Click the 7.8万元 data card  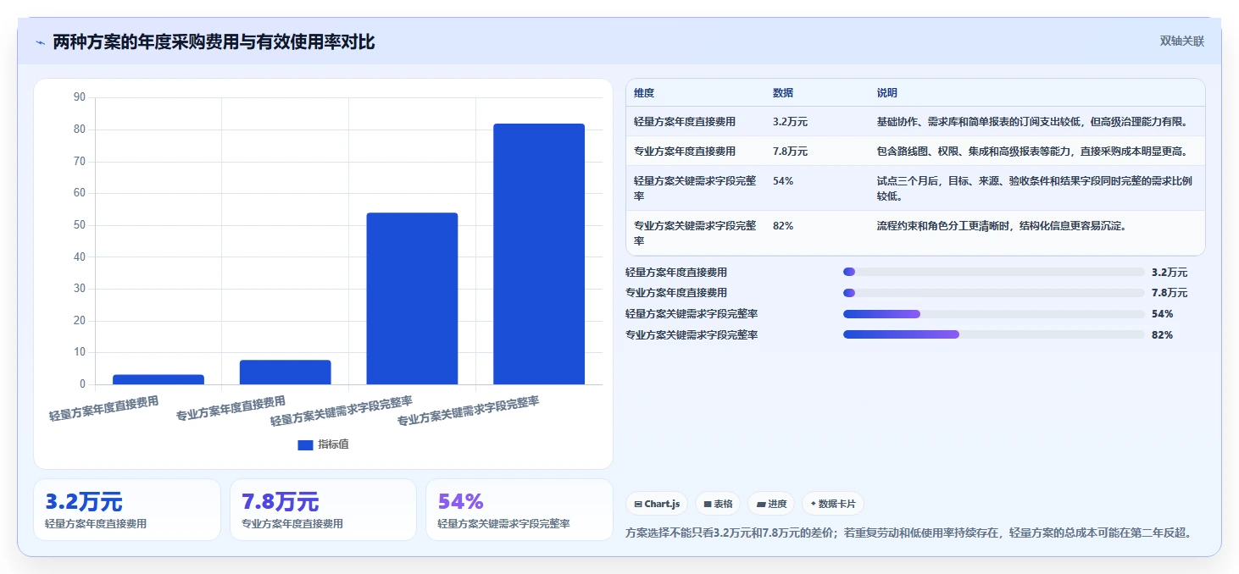[323, 510]
